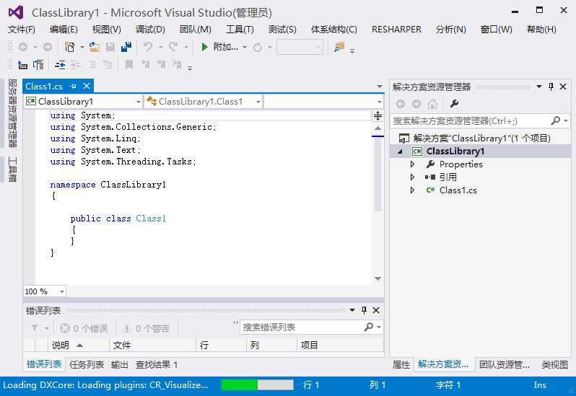Image resolution: width=576 pixels, height=396 pixels.
Task: Expand the Properties node
Action: [412, 164]
